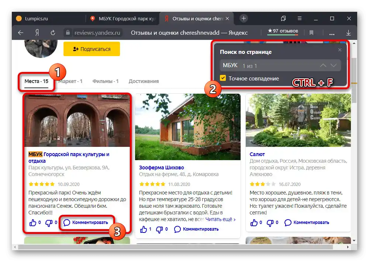Jump to previous search match with up chevron
This screenshot has width=369, height=262.
point(323,65)
